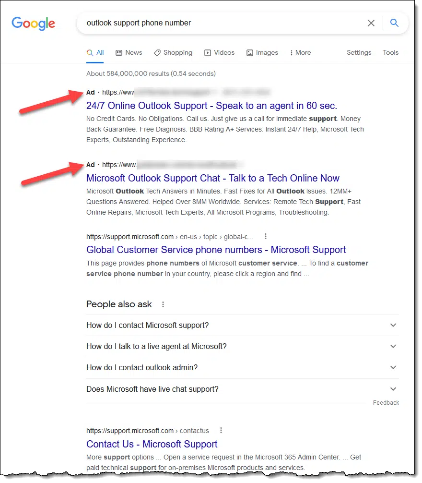Click the support.microsoft.com contactus URL
Image resolution: width=422 pixels, height=483 pixels.
(148, 431)
